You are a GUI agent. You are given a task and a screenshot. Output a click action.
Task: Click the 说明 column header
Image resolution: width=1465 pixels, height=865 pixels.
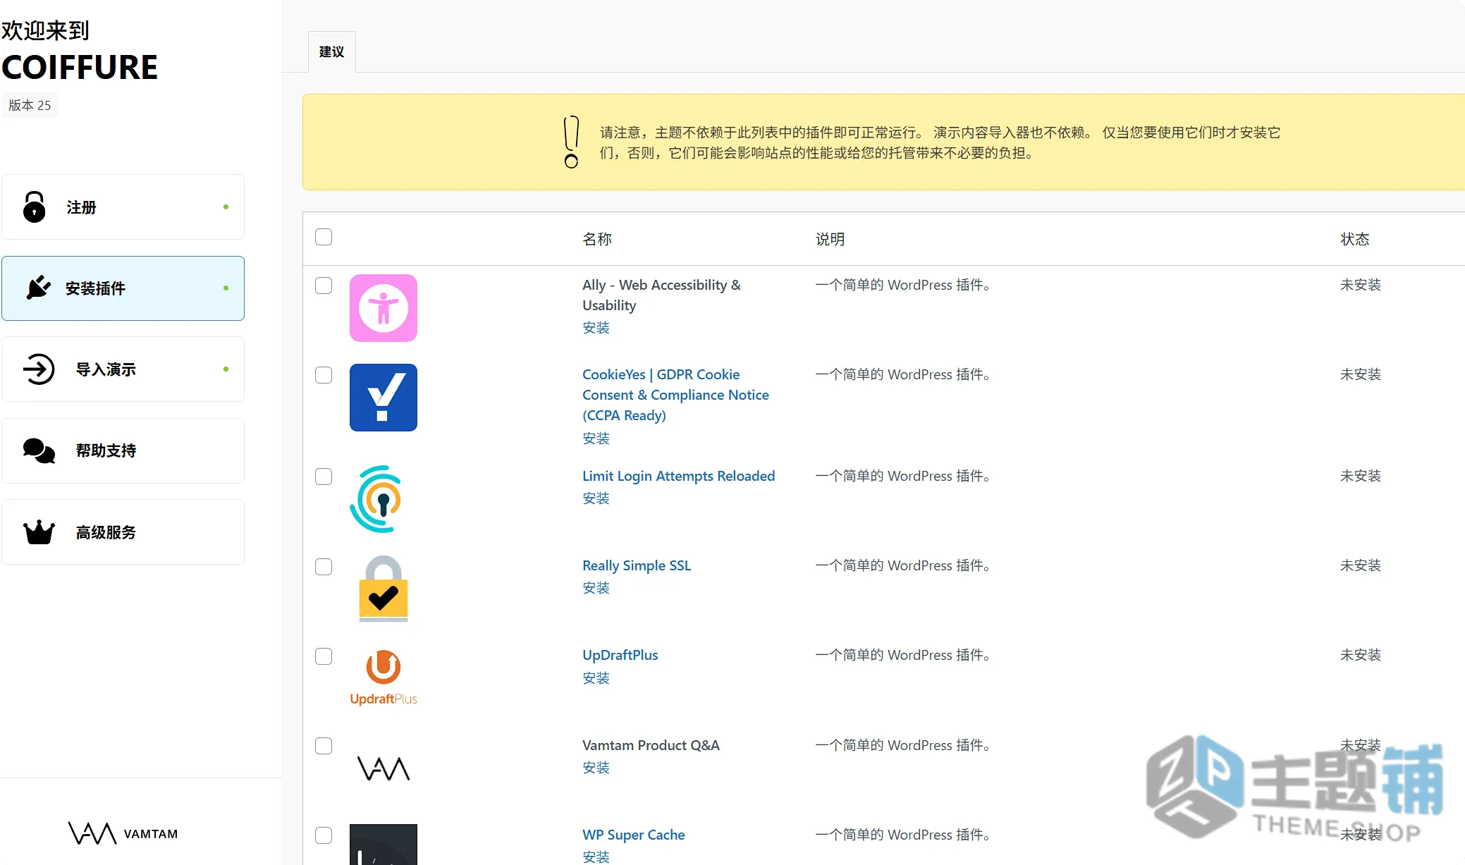click(830, 239)
